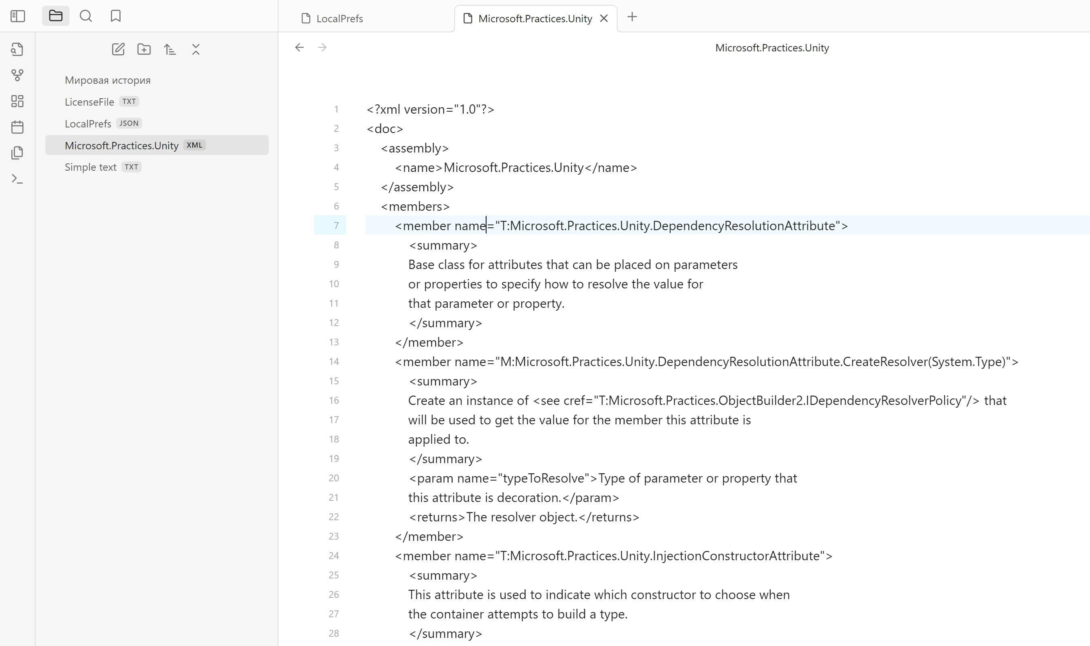Create a new folder
Viewport: 1090px width, 646px height.
pos(144,49)
